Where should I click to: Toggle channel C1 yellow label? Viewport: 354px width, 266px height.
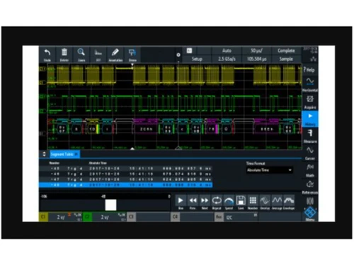point(43,217)
